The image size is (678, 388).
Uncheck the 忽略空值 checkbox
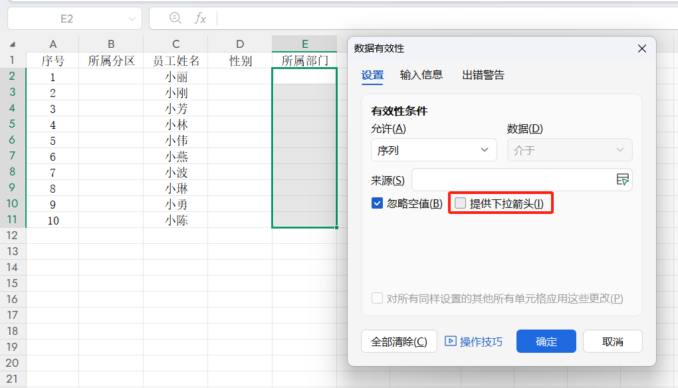pos(377,203)
